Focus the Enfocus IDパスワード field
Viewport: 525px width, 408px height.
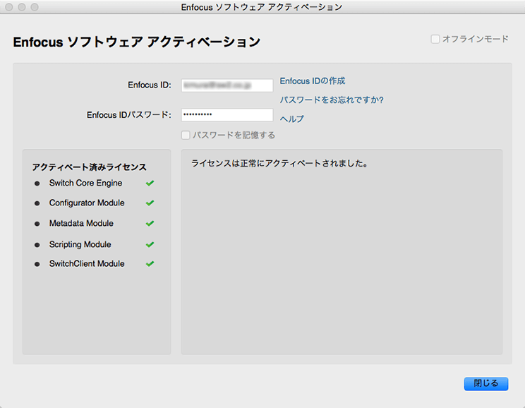pyautogui.click(x=227, y=115)
